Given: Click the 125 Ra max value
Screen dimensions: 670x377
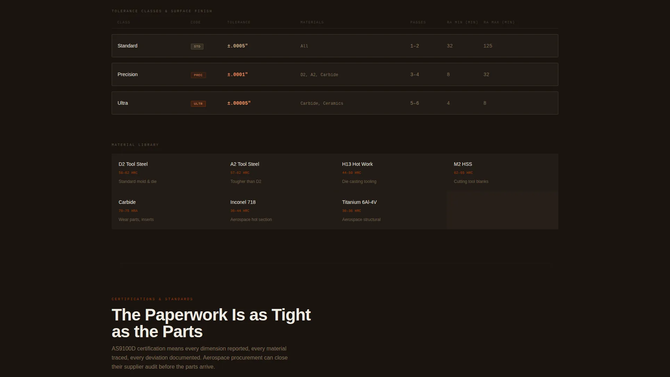Looking at the screenshot, I should click(x=488, y=46).
